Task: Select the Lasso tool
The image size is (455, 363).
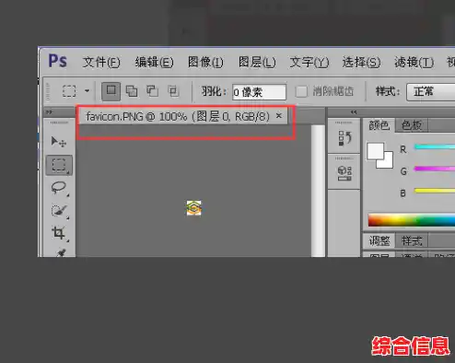Action: [x=59, y=188]
